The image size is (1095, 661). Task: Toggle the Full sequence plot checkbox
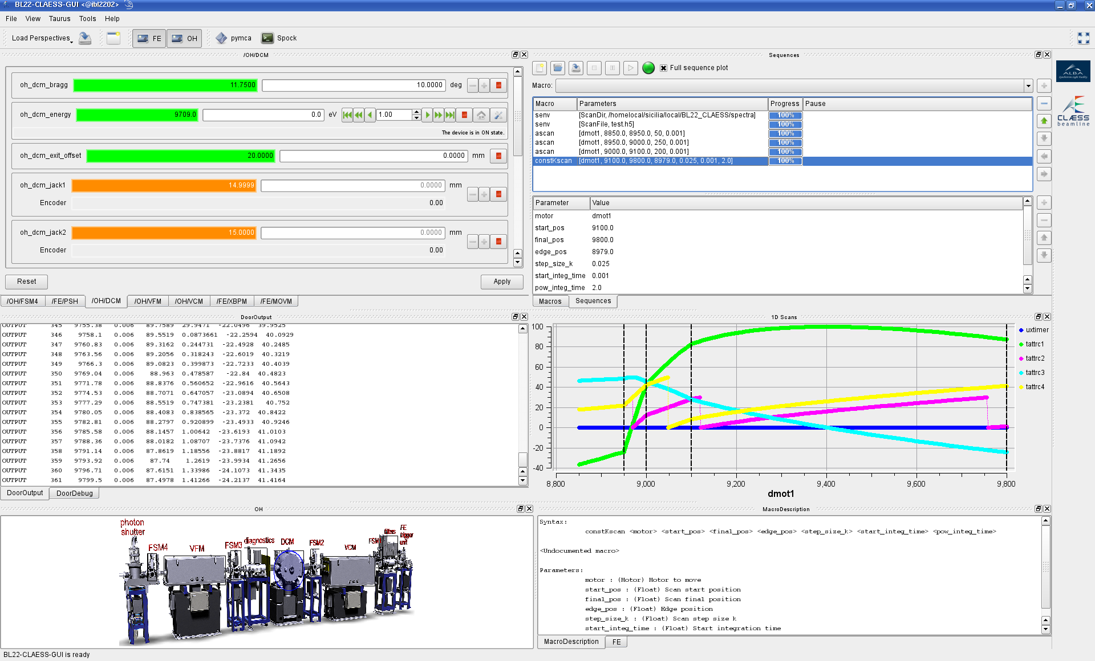point(663,68)
